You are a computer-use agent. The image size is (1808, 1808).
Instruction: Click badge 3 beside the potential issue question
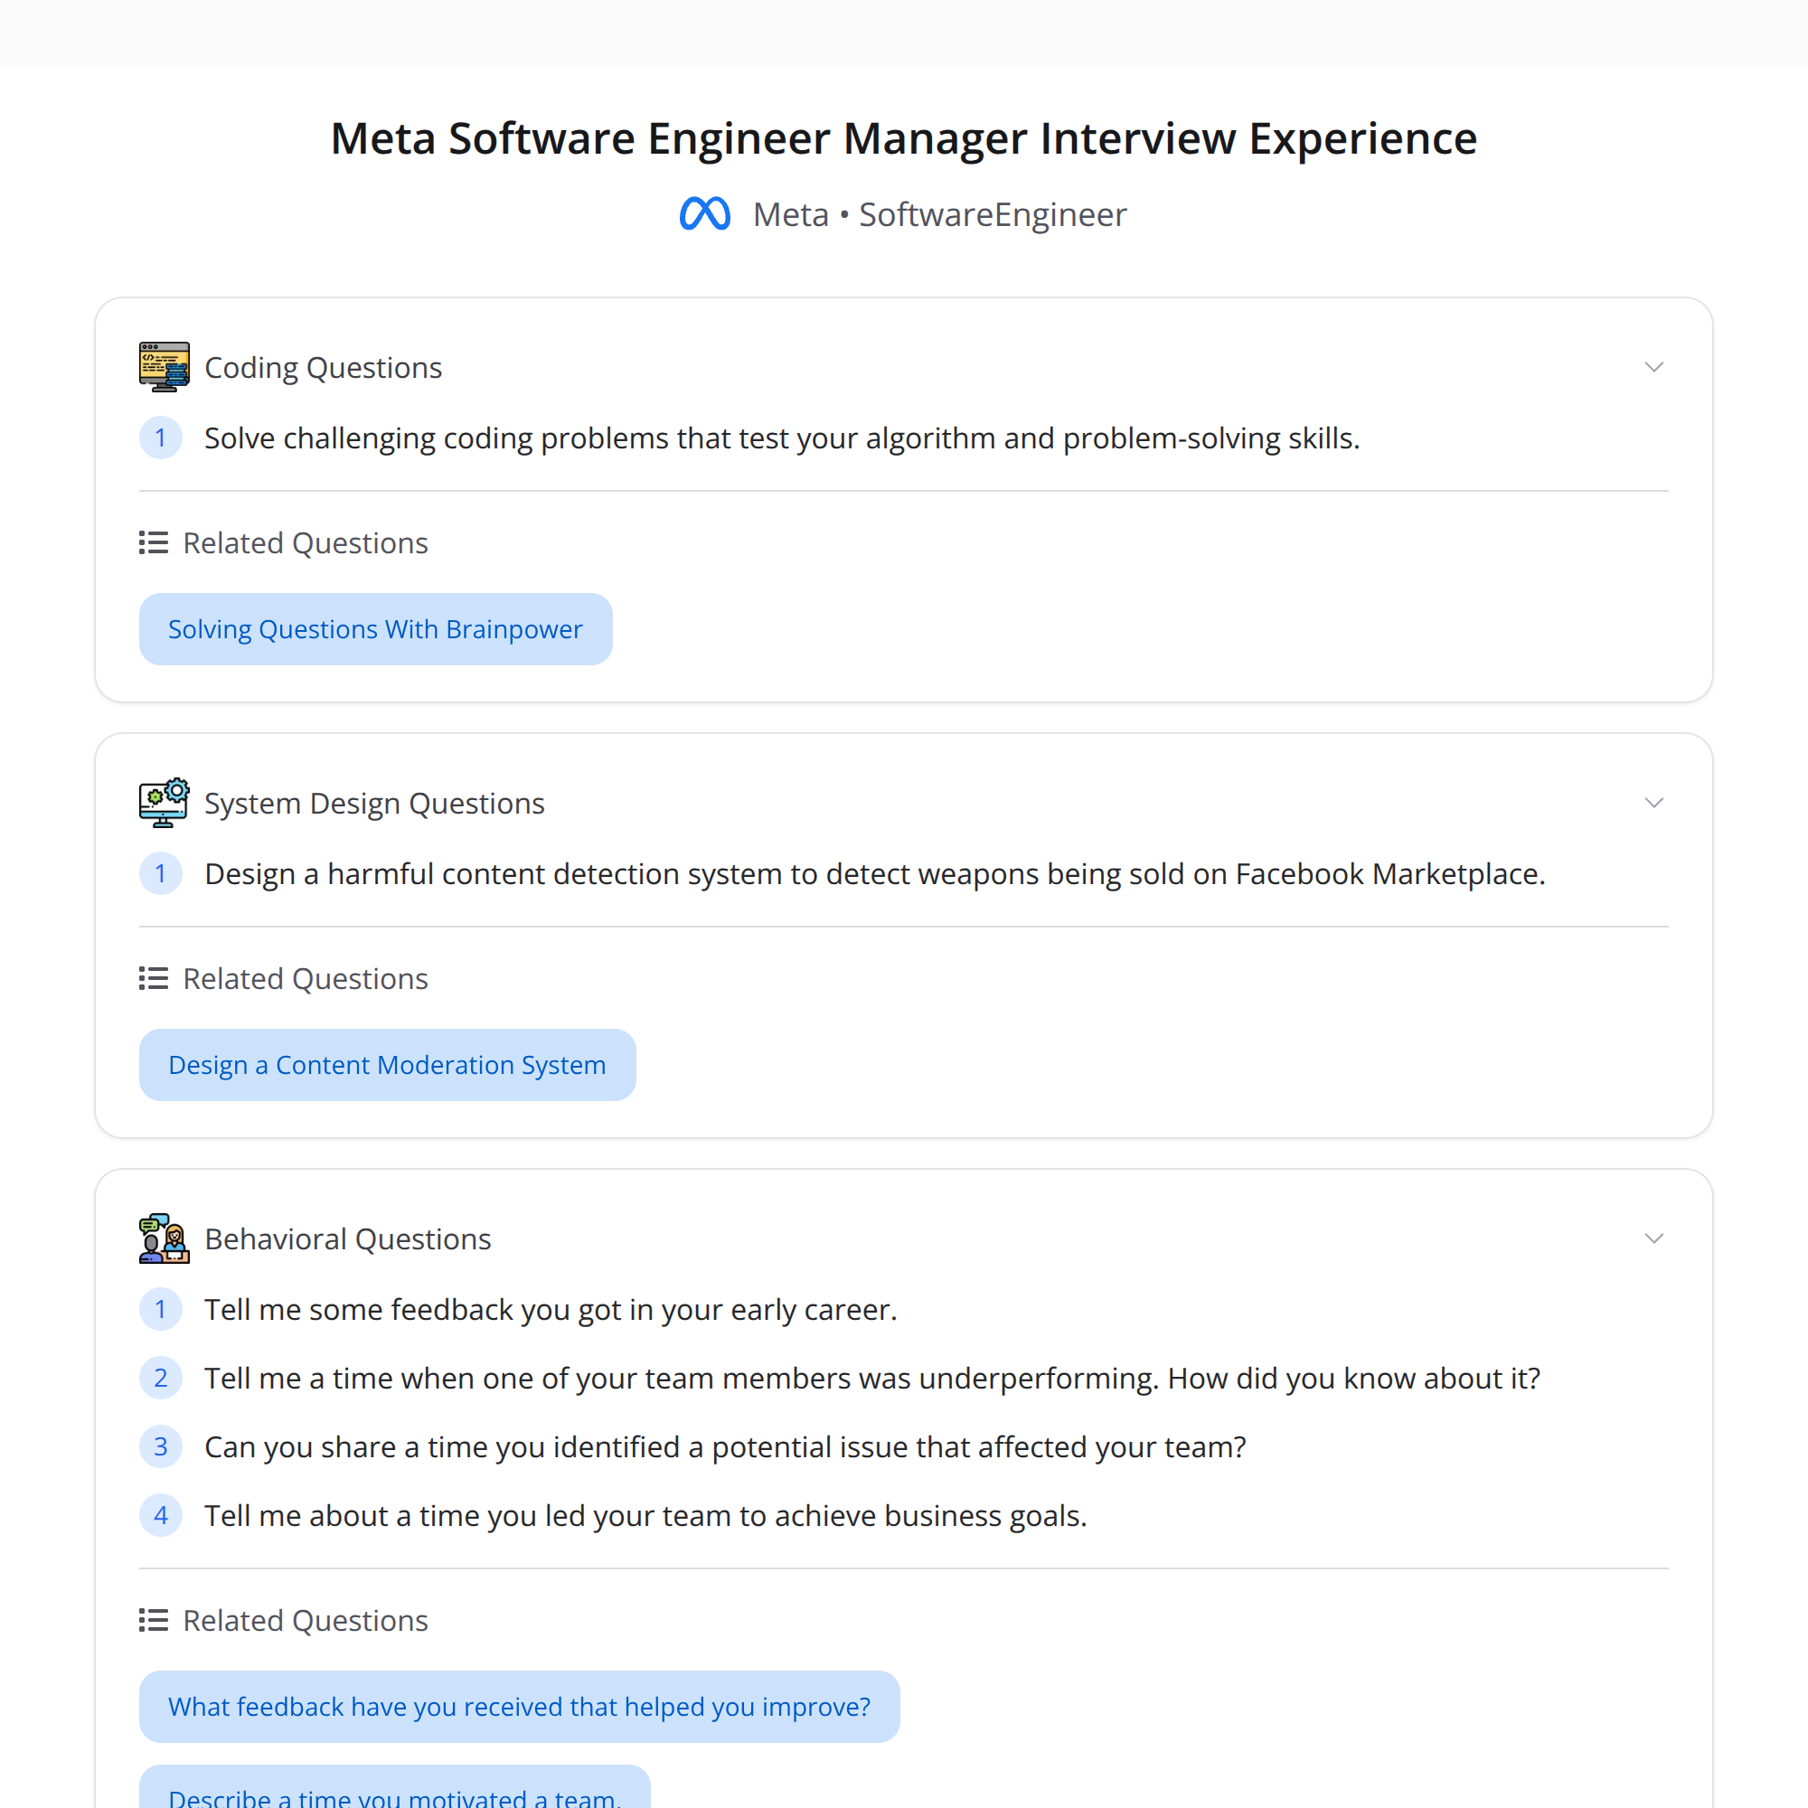click(160, 1445)
